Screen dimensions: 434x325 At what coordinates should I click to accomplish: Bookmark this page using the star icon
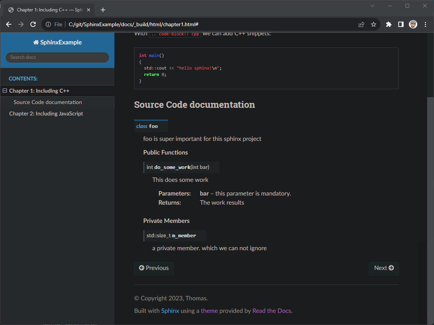point(373,24)
